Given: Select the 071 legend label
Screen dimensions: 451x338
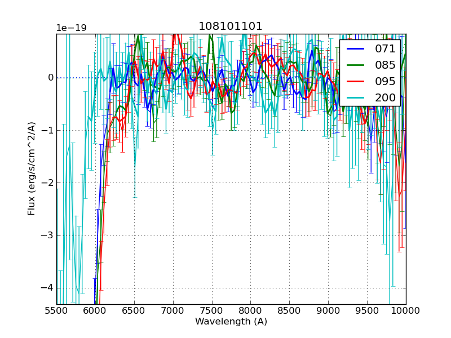Looking at the screenshot, I should [x=385, y=49].
